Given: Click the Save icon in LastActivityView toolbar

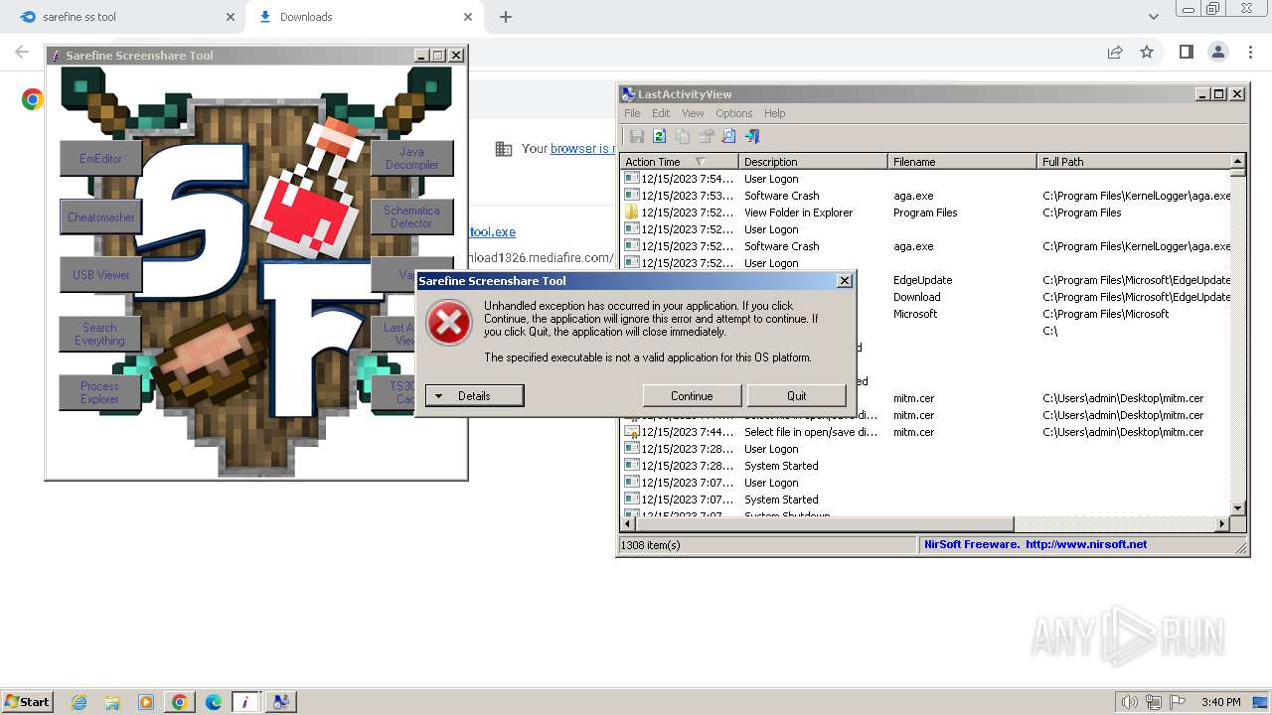Looking at the screenshot, I should point(636,136).
